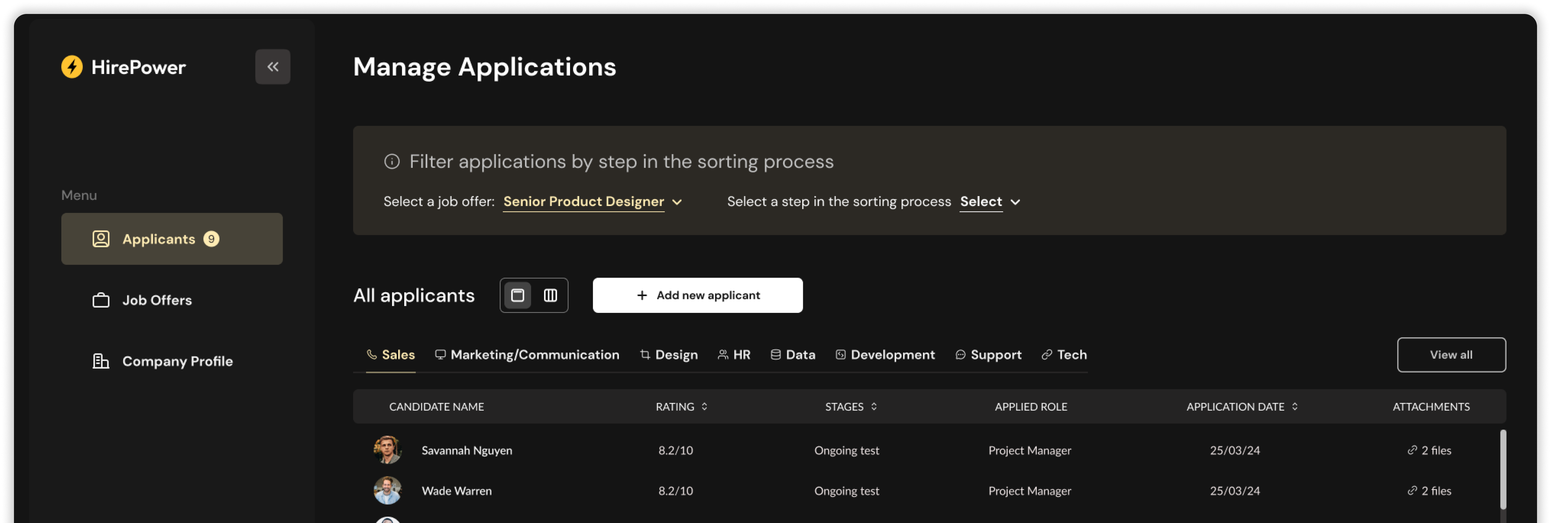Click the View all button
This screenshot has height=523, width=1551.
click(x=1451, y=355)
